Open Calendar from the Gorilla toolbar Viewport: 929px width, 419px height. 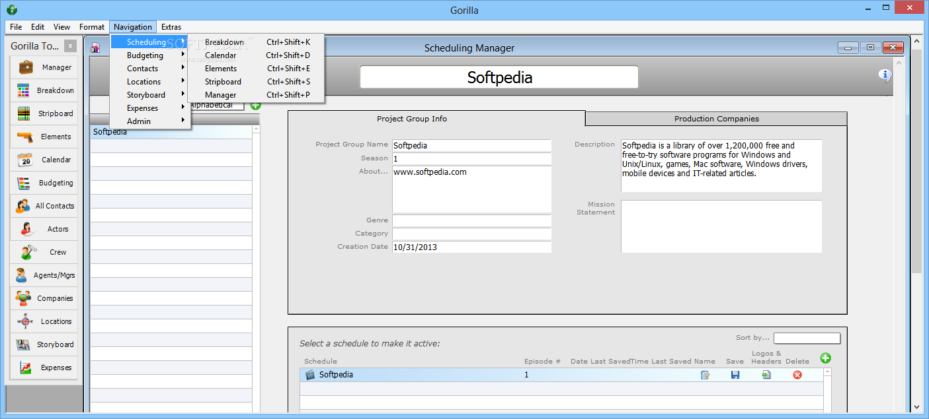[x=44, y=160]
